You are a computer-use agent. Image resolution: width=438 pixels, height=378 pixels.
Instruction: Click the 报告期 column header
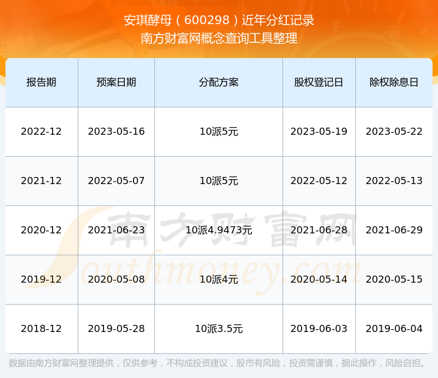point(42,82)
